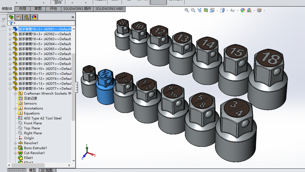
Task: Select the Zoom to Area tool
Action: [x=193, y=10]
